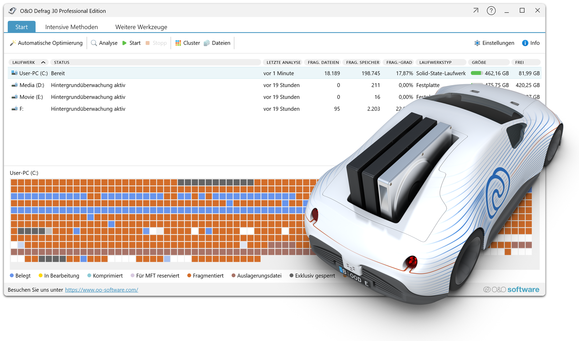Sort the list by STATUS column
The height and width of the screenshot is (341, 579).
click(x=61, y=62)
